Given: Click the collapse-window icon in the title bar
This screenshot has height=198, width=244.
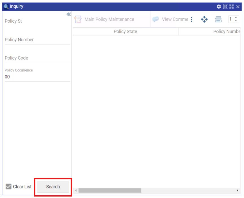Looking at the screenshot, I should (225, 6).
